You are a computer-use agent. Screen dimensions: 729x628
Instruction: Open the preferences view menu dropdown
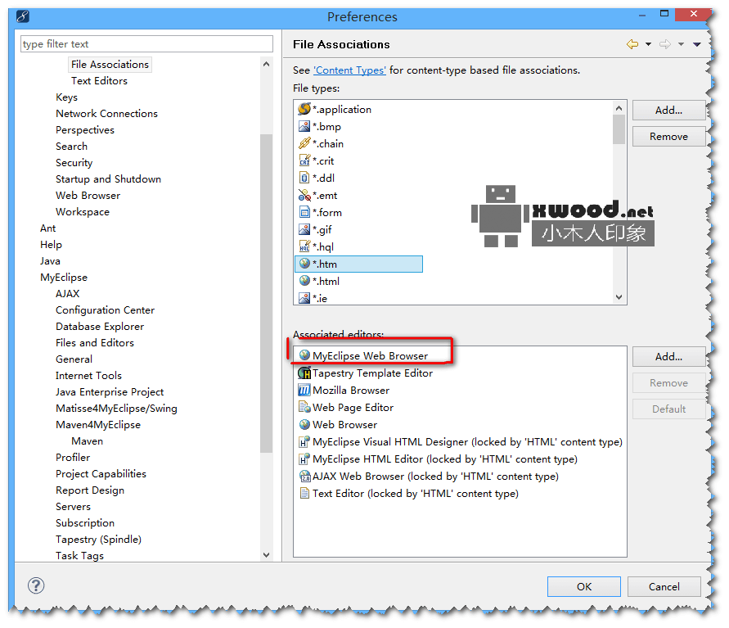click(697, 45)
